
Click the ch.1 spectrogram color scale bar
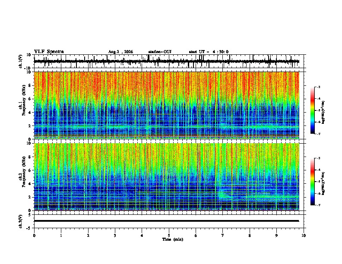[x=313, y=110]
